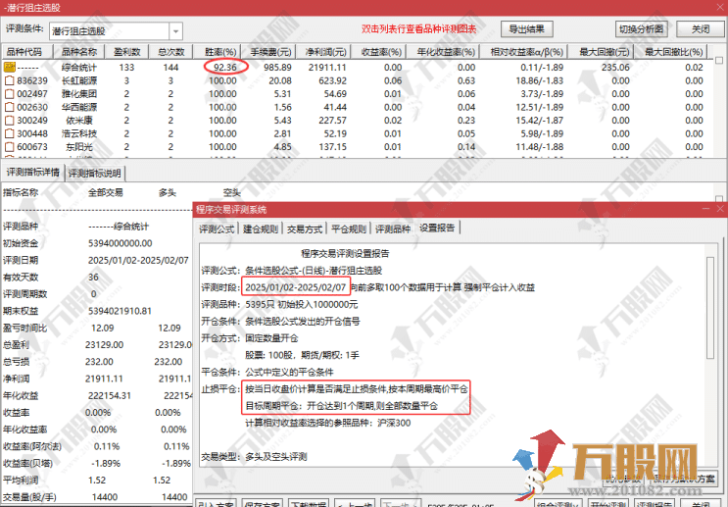Viewport: 728px width, 507px height.
Task: Click the 92.36 win rate value
Action: [225, 68]
